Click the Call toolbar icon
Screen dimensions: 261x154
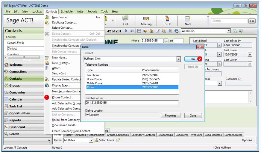coord(125,20)
